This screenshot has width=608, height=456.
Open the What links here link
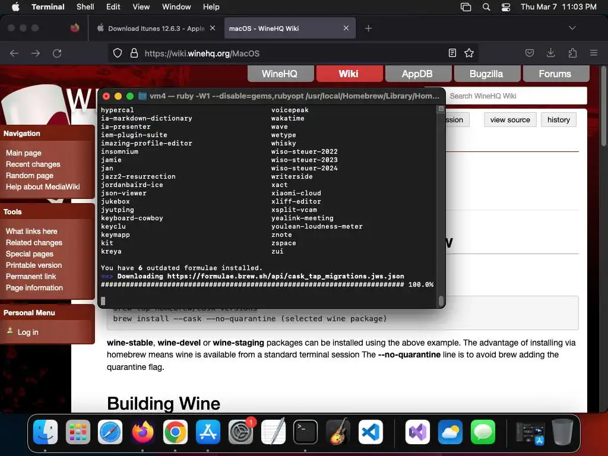tap(31, 231)
